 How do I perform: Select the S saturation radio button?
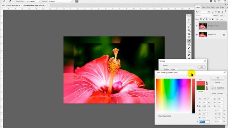197,102
